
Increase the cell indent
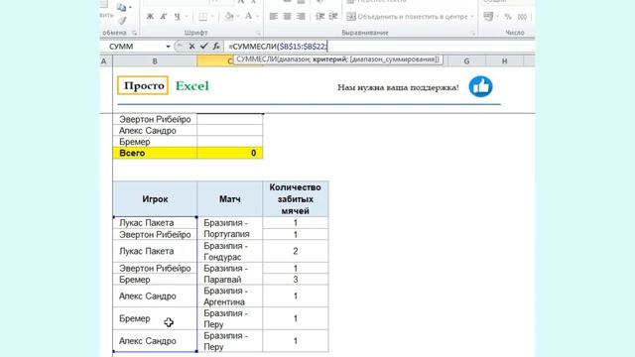click(333, 17)
